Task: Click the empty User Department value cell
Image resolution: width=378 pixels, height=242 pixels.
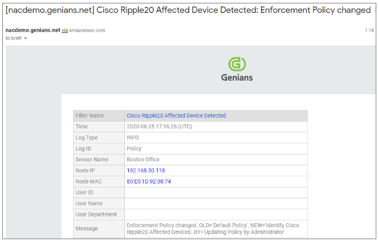Action: [x=216, y=215]
